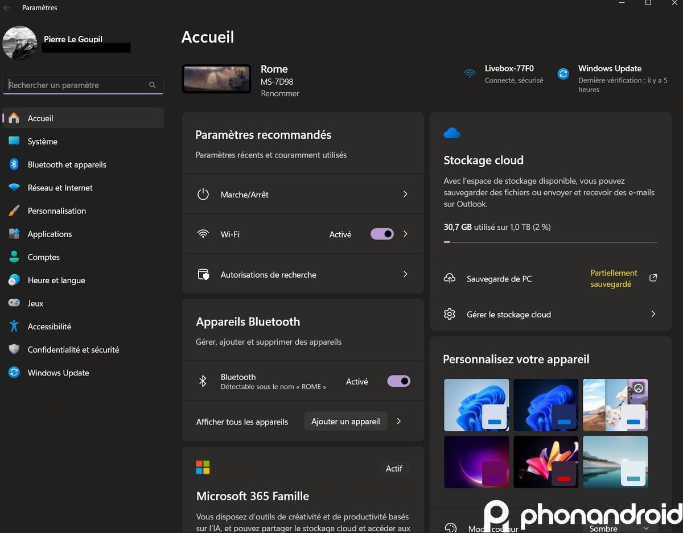This screenshot has width=683, height=533.
Task: Disable the Bluetooth toggle switch
Action: pos(398,381)
